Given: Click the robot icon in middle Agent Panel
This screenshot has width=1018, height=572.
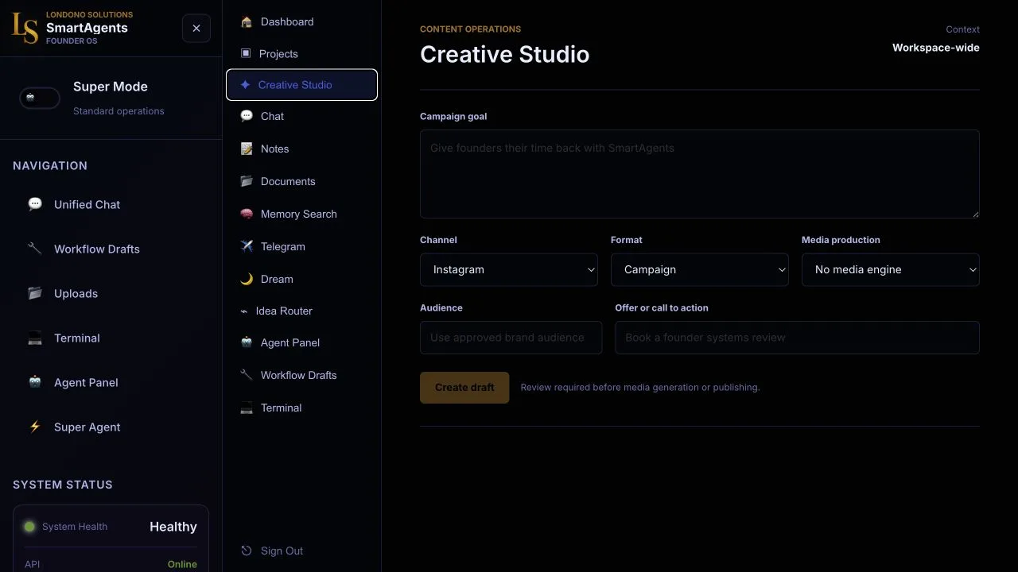Looking at the screenshot, I should 247,342.
